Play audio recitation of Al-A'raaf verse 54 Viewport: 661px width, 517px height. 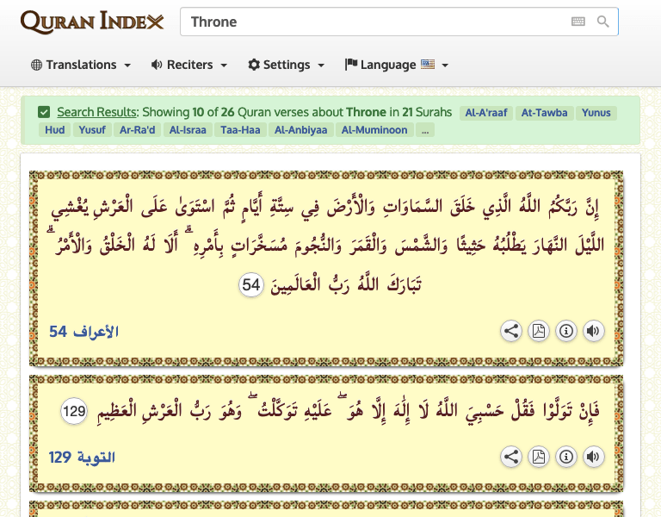click(x=593, y=331)
